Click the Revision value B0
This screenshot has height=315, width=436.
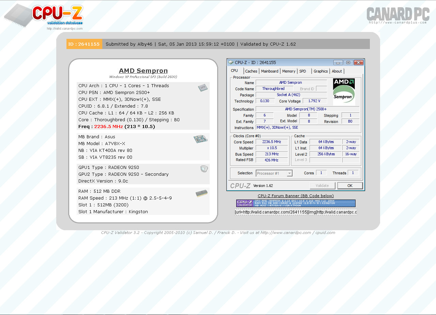point(350,122)
